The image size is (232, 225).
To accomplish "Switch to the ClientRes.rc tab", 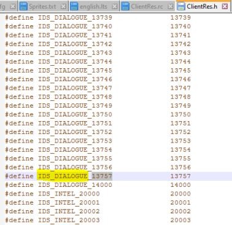I will tap(147, 7).
